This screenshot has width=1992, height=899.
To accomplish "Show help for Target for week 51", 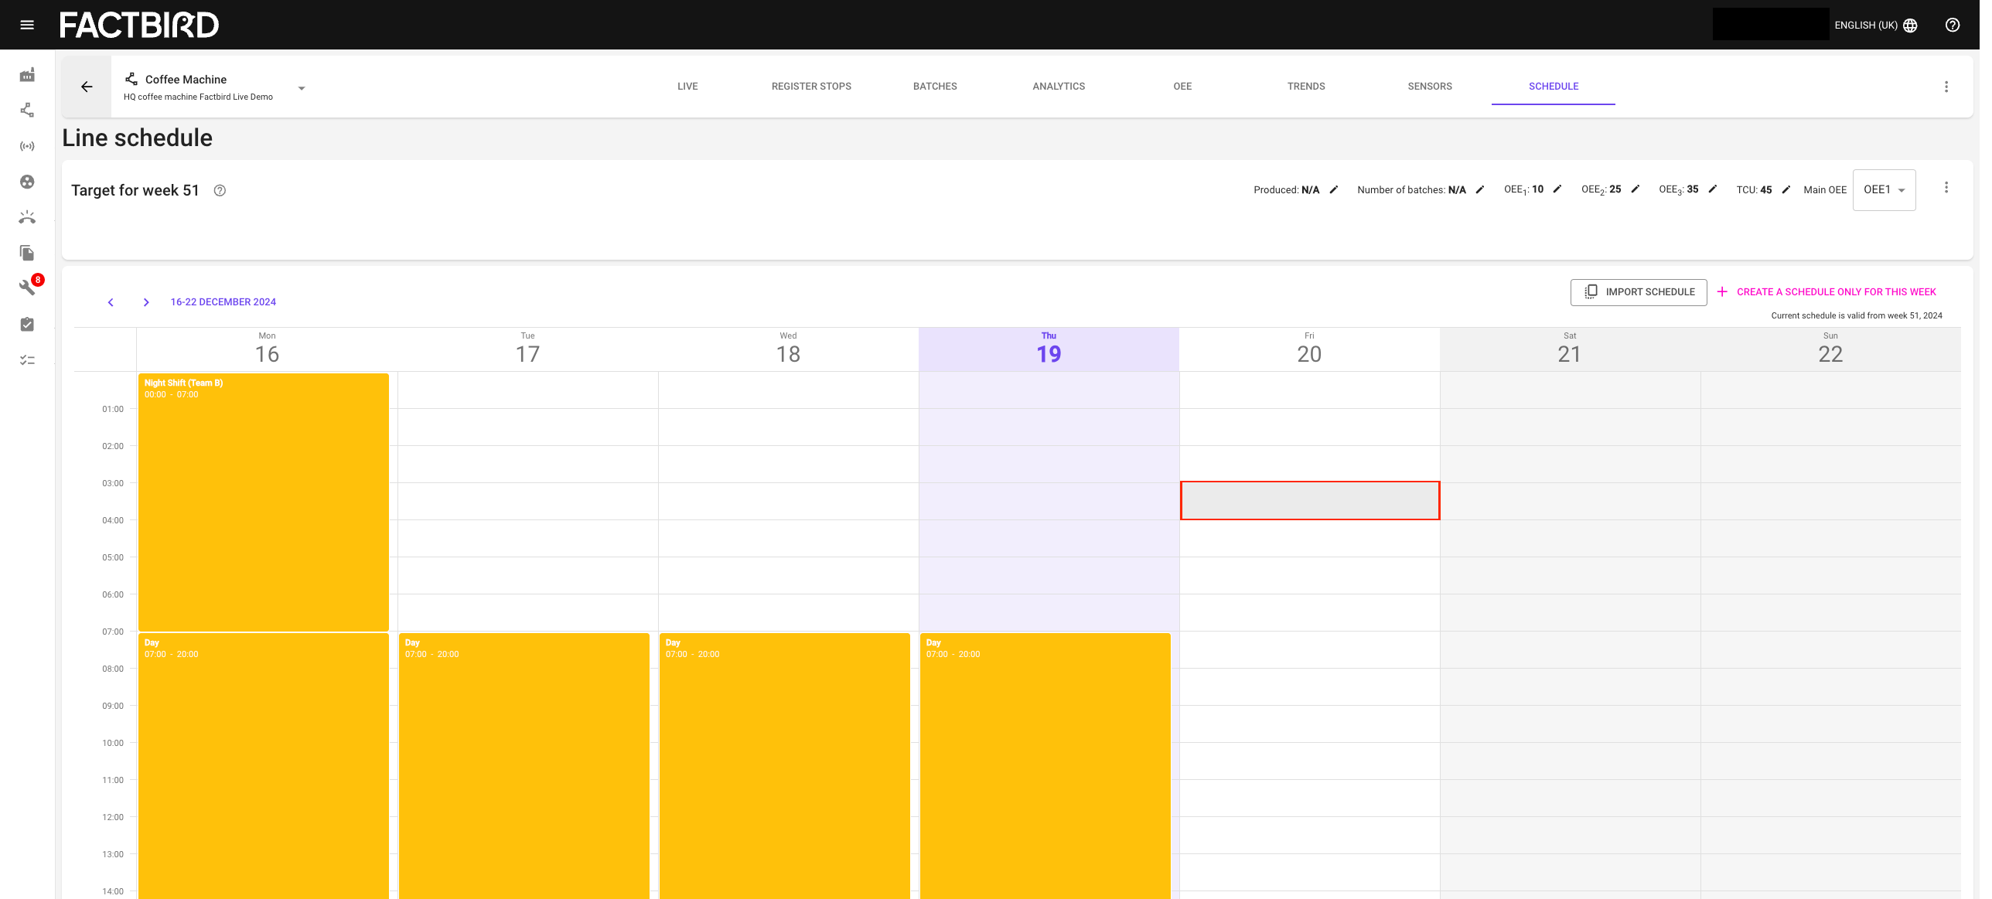I will point(220,190).
